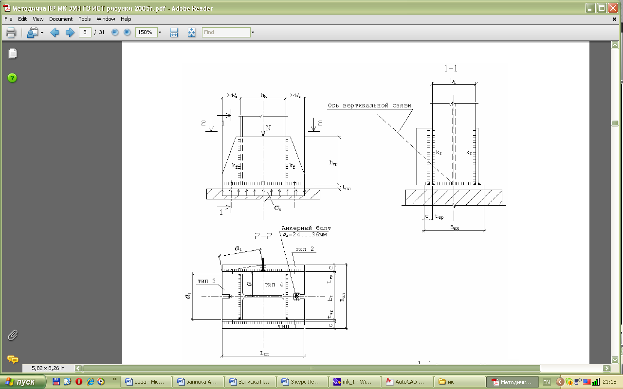623x389 pixels.
Task: Click the 21:18 system clock
Action: (609, 382)
